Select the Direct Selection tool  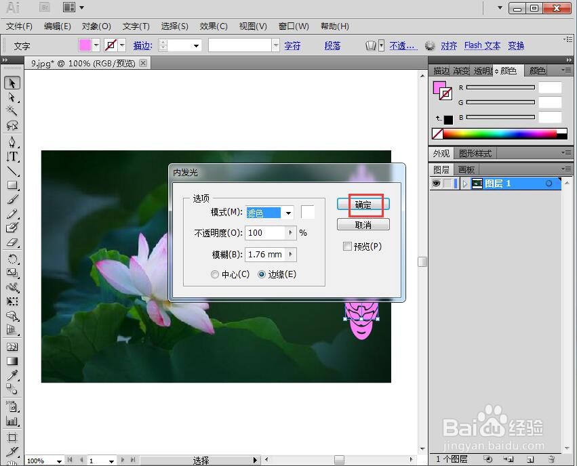(x=12, y=98)
